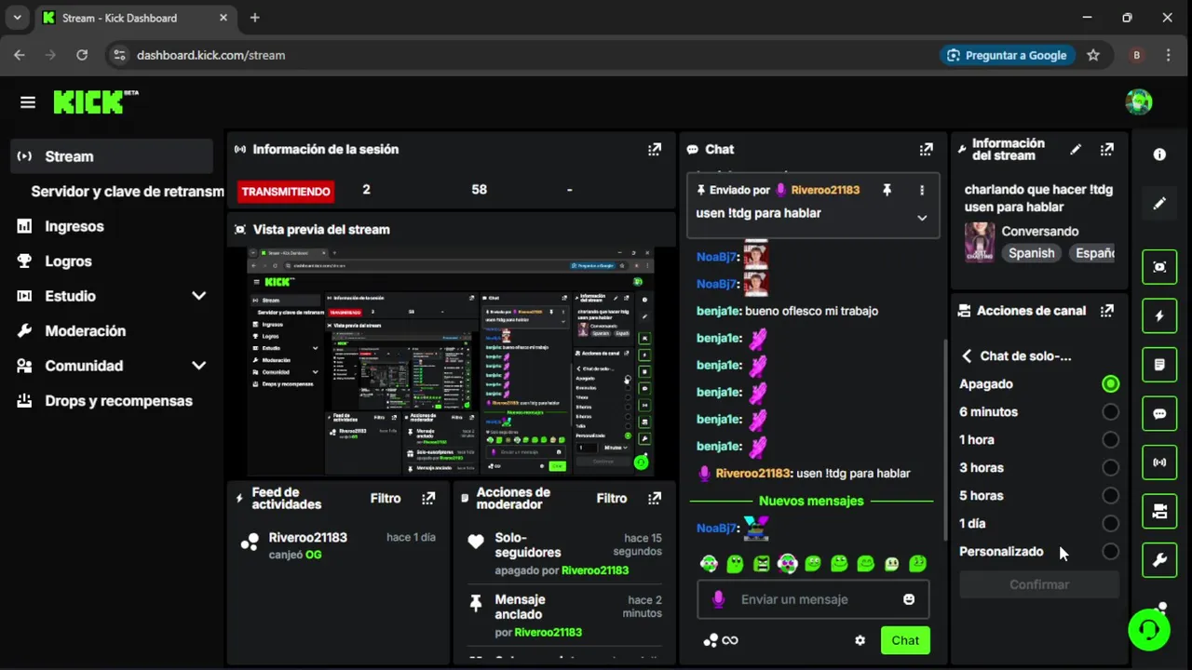Pop out the Información de la sesión panel
This screenshot has width=1192, height=670.
tap(655, 149)
